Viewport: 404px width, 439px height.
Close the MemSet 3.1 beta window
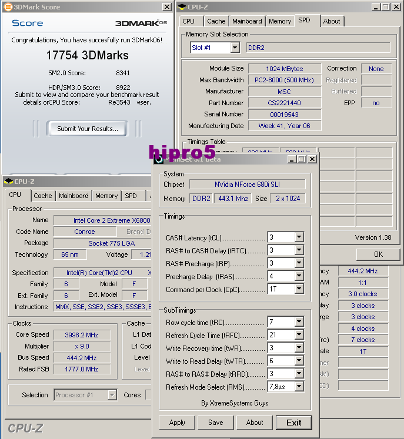(312, 159)
